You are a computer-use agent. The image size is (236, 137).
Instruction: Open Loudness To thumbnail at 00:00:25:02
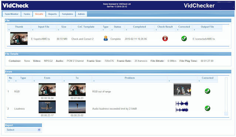[x=77, y=107]
